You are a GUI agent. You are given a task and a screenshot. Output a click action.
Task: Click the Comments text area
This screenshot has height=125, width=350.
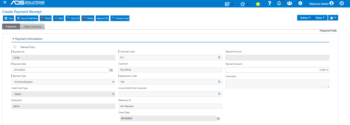point(277,84)
